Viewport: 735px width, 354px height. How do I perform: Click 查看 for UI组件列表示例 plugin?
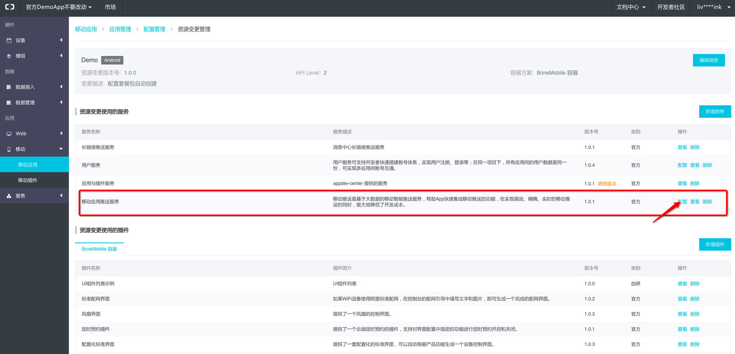(682, 284)
